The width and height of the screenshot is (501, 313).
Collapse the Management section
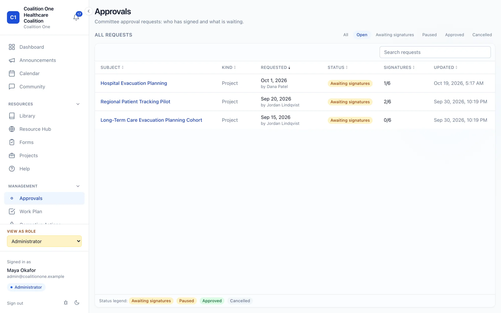78,186
